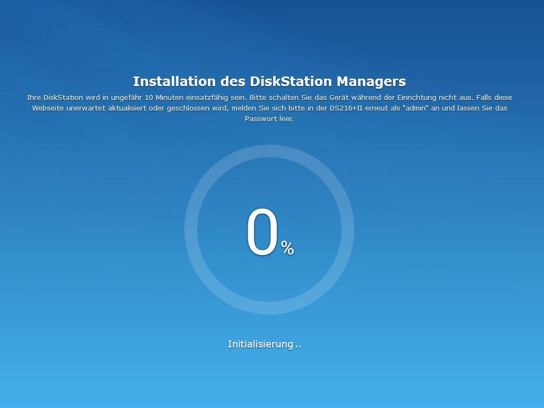Click the heading "Installation des DiskStation Managers"
544x408 pixels.
269,81
